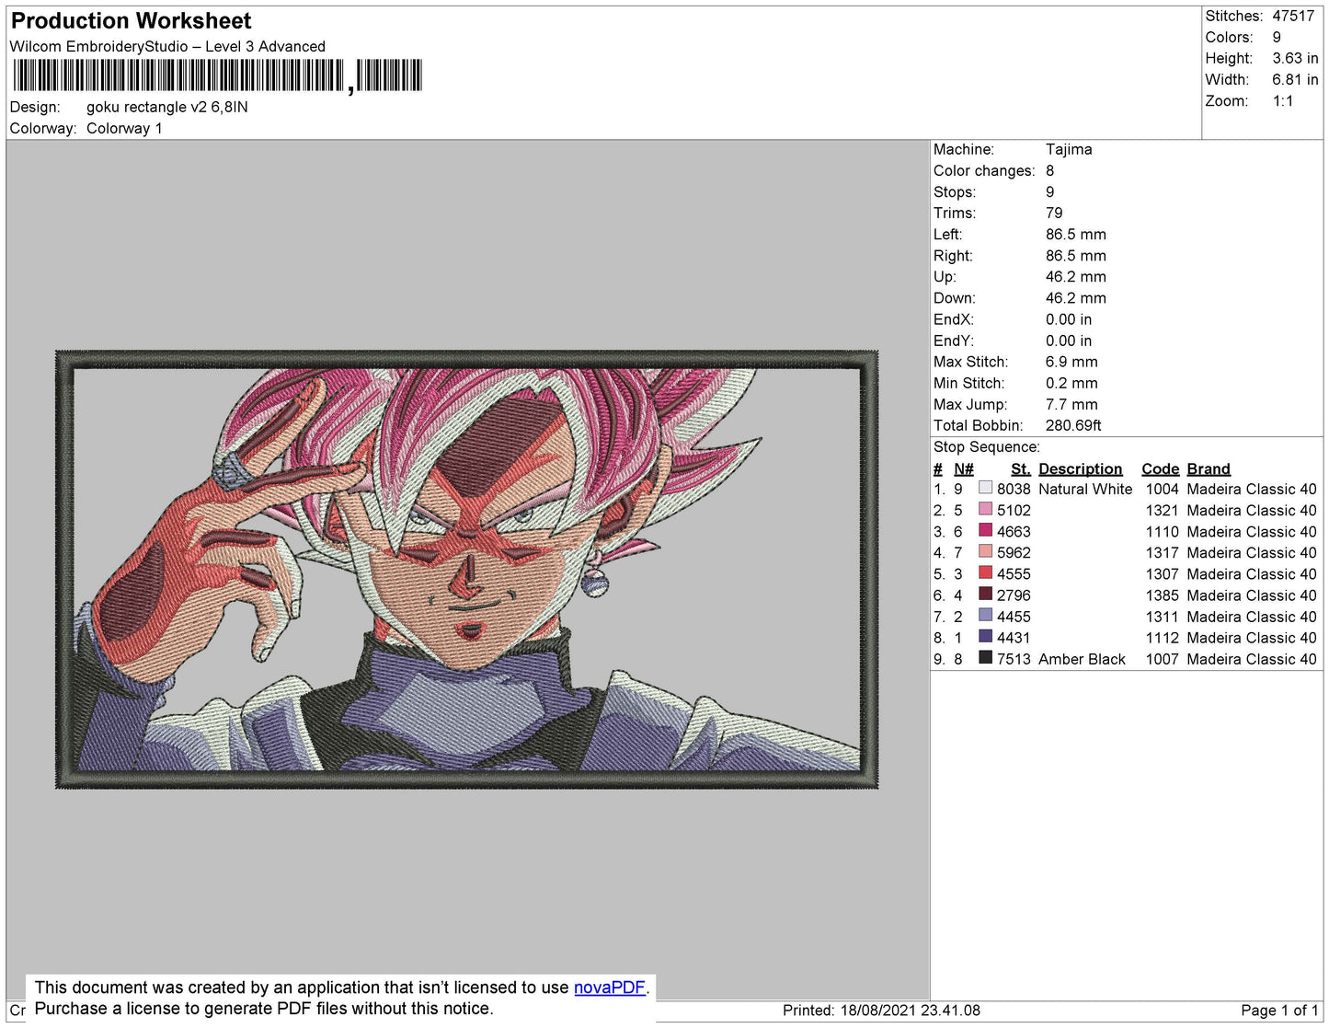
Task: Click the Height value '3.63 in'
Action: 1295,58
